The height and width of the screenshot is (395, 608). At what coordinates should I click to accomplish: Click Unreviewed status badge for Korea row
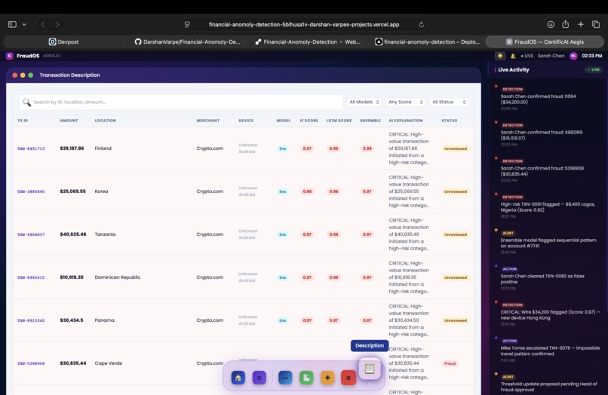tap(455, 191)
